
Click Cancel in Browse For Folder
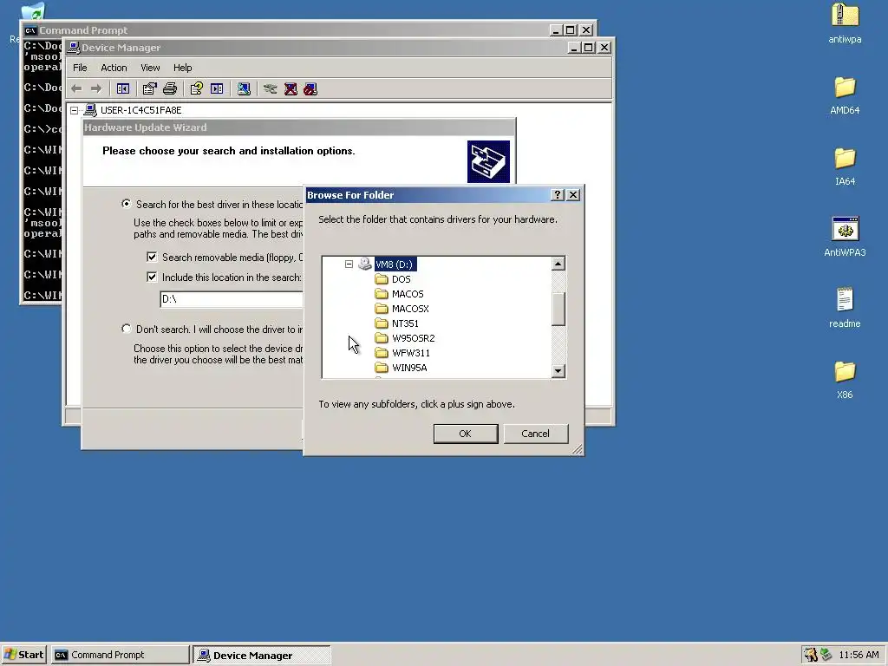click(536, 434)
